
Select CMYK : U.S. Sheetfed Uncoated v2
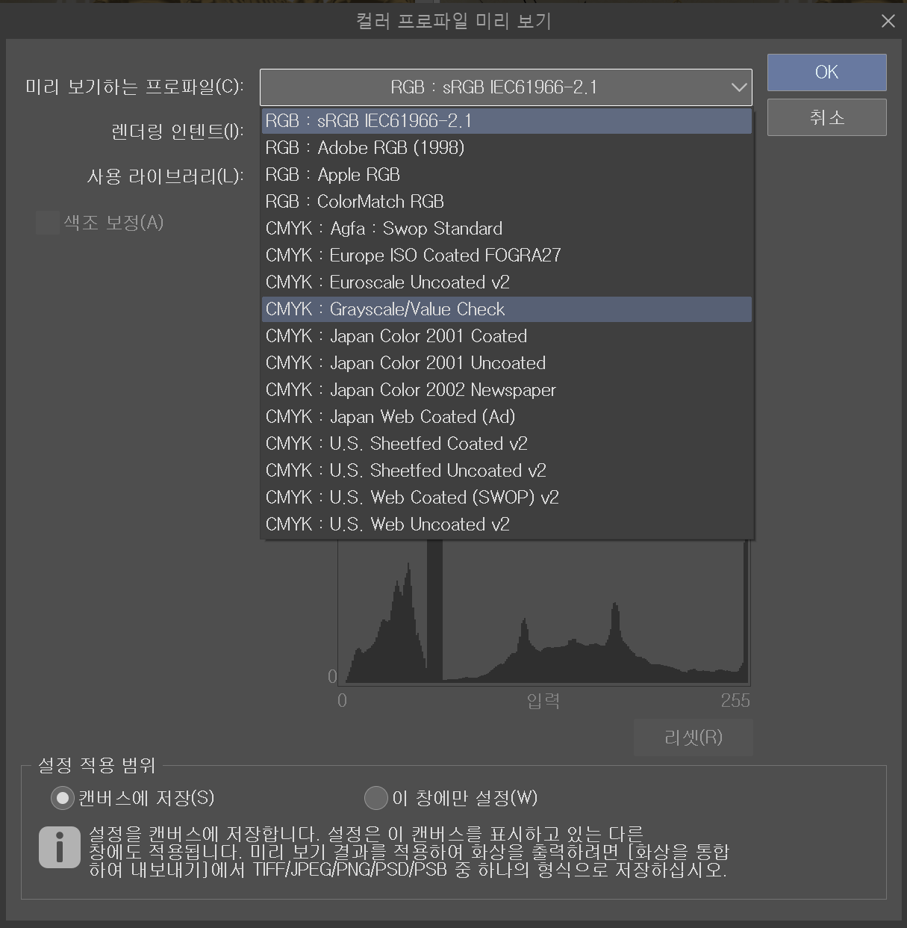(506, 471)
